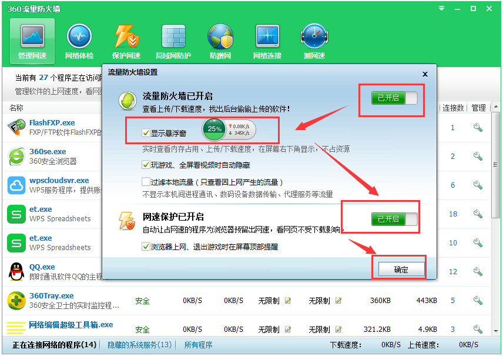Open the 网络体检 tool

[x=79, y=41]
